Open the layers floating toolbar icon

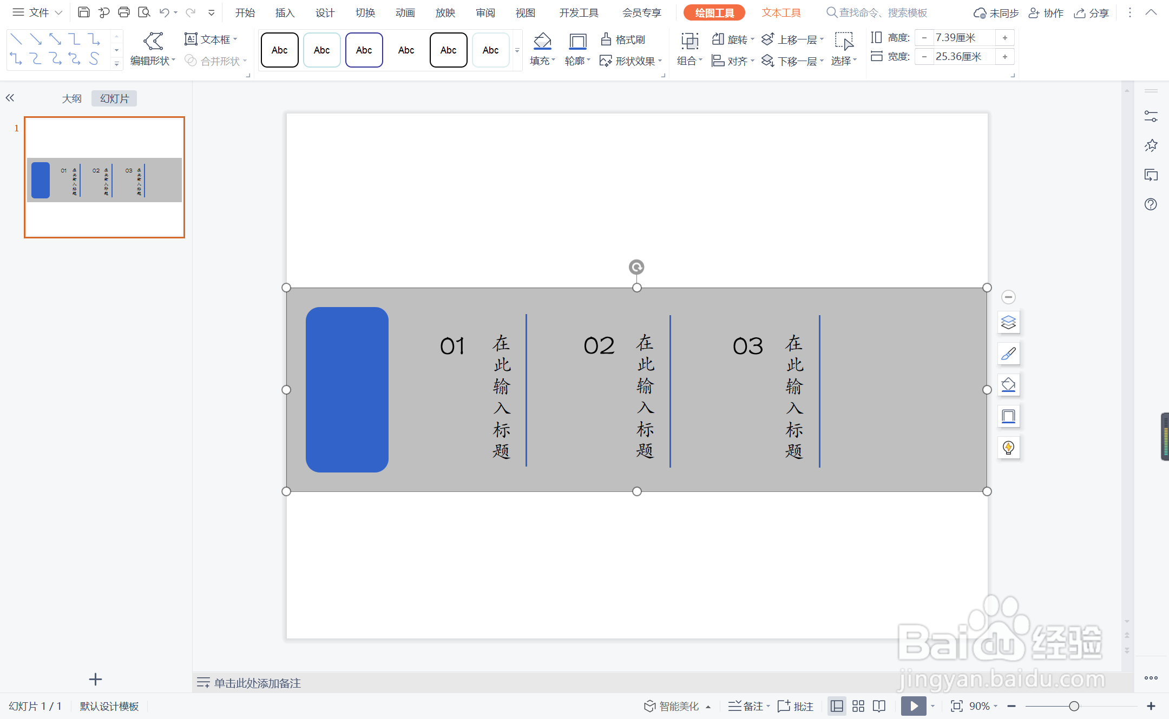tap(1008, 322)
